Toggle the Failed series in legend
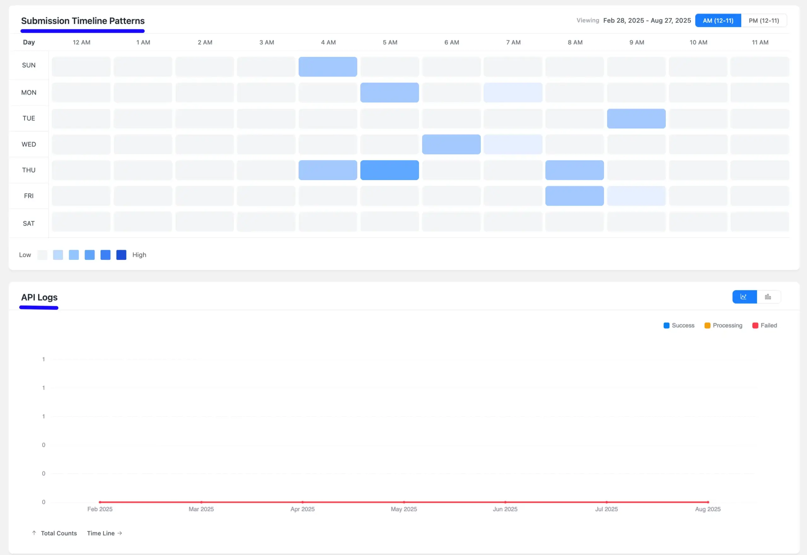This screenshot has width=807, height=555. click(764, 325)
